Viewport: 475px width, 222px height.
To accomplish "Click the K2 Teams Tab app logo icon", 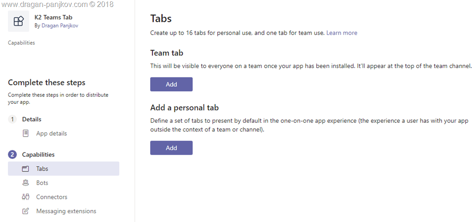I will (x=19, y=21).
